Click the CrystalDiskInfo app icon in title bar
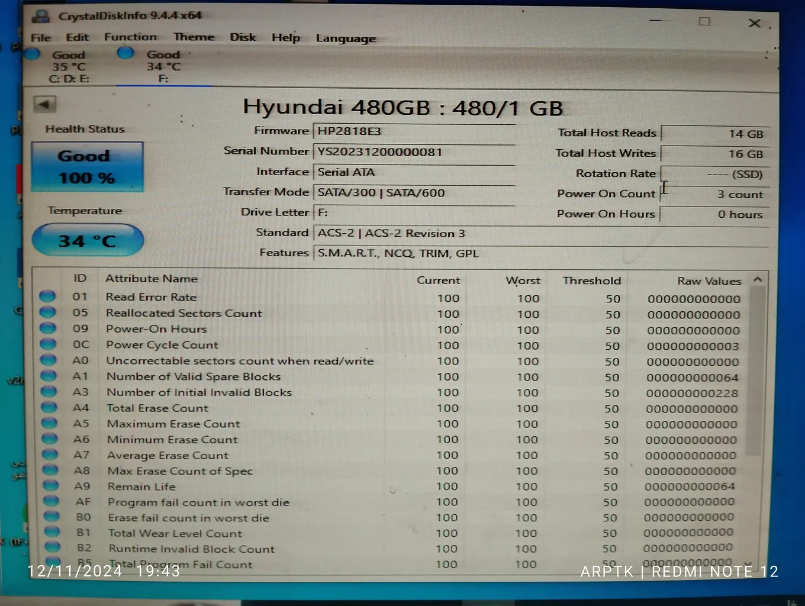The height and width of the screenshot is (606, 805). [42, 16]
